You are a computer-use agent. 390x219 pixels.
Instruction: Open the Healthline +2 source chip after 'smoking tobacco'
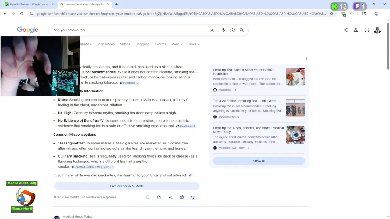coord(129,83)
